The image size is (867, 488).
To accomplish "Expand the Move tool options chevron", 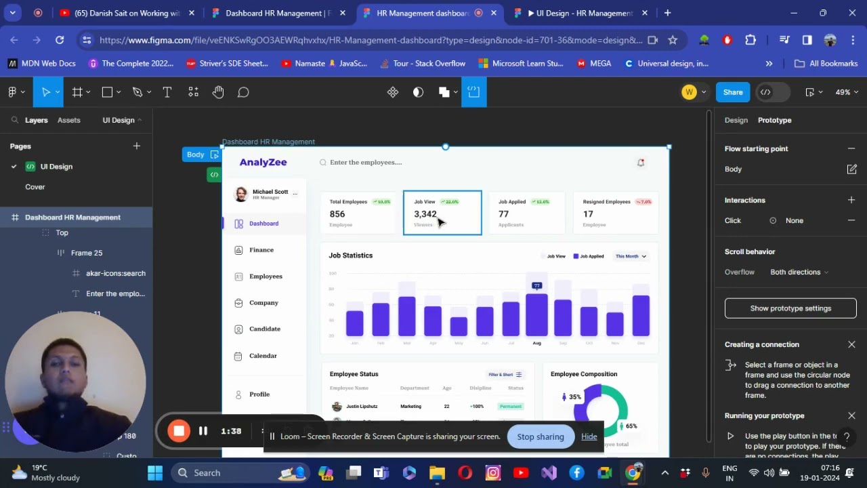I will coord(58,92).
